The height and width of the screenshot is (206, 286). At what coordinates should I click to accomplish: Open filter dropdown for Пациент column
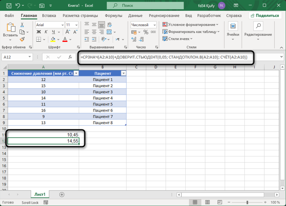[x=123, y=73]
